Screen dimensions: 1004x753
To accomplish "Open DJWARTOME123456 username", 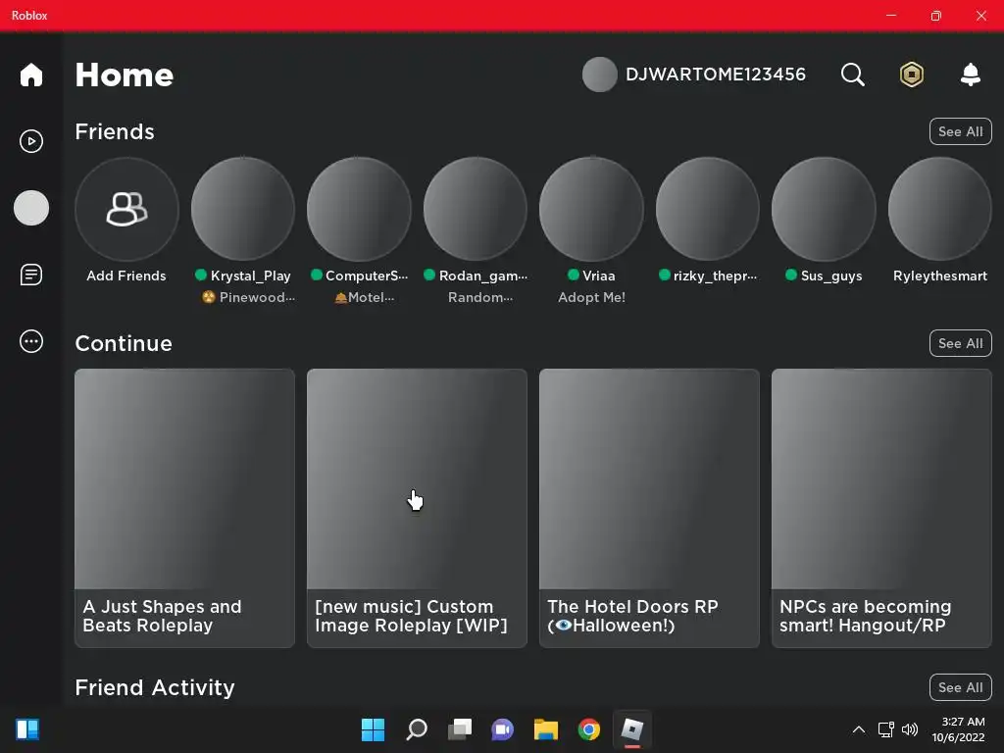I will click(x=715, y=75).
